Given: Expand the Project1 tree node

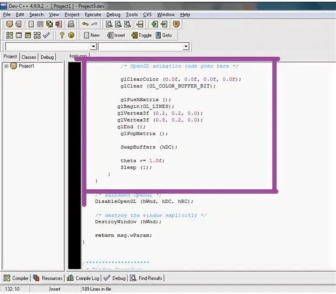Looking at the screenshot, I should pyautogui.click(x=7, y=66).
